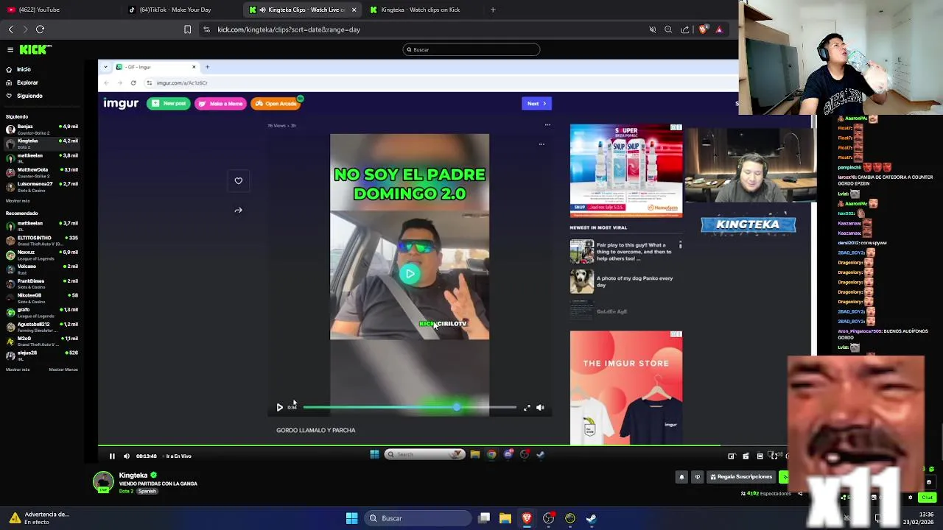Click the Brave shields icon in address bar

coord(703,29)
